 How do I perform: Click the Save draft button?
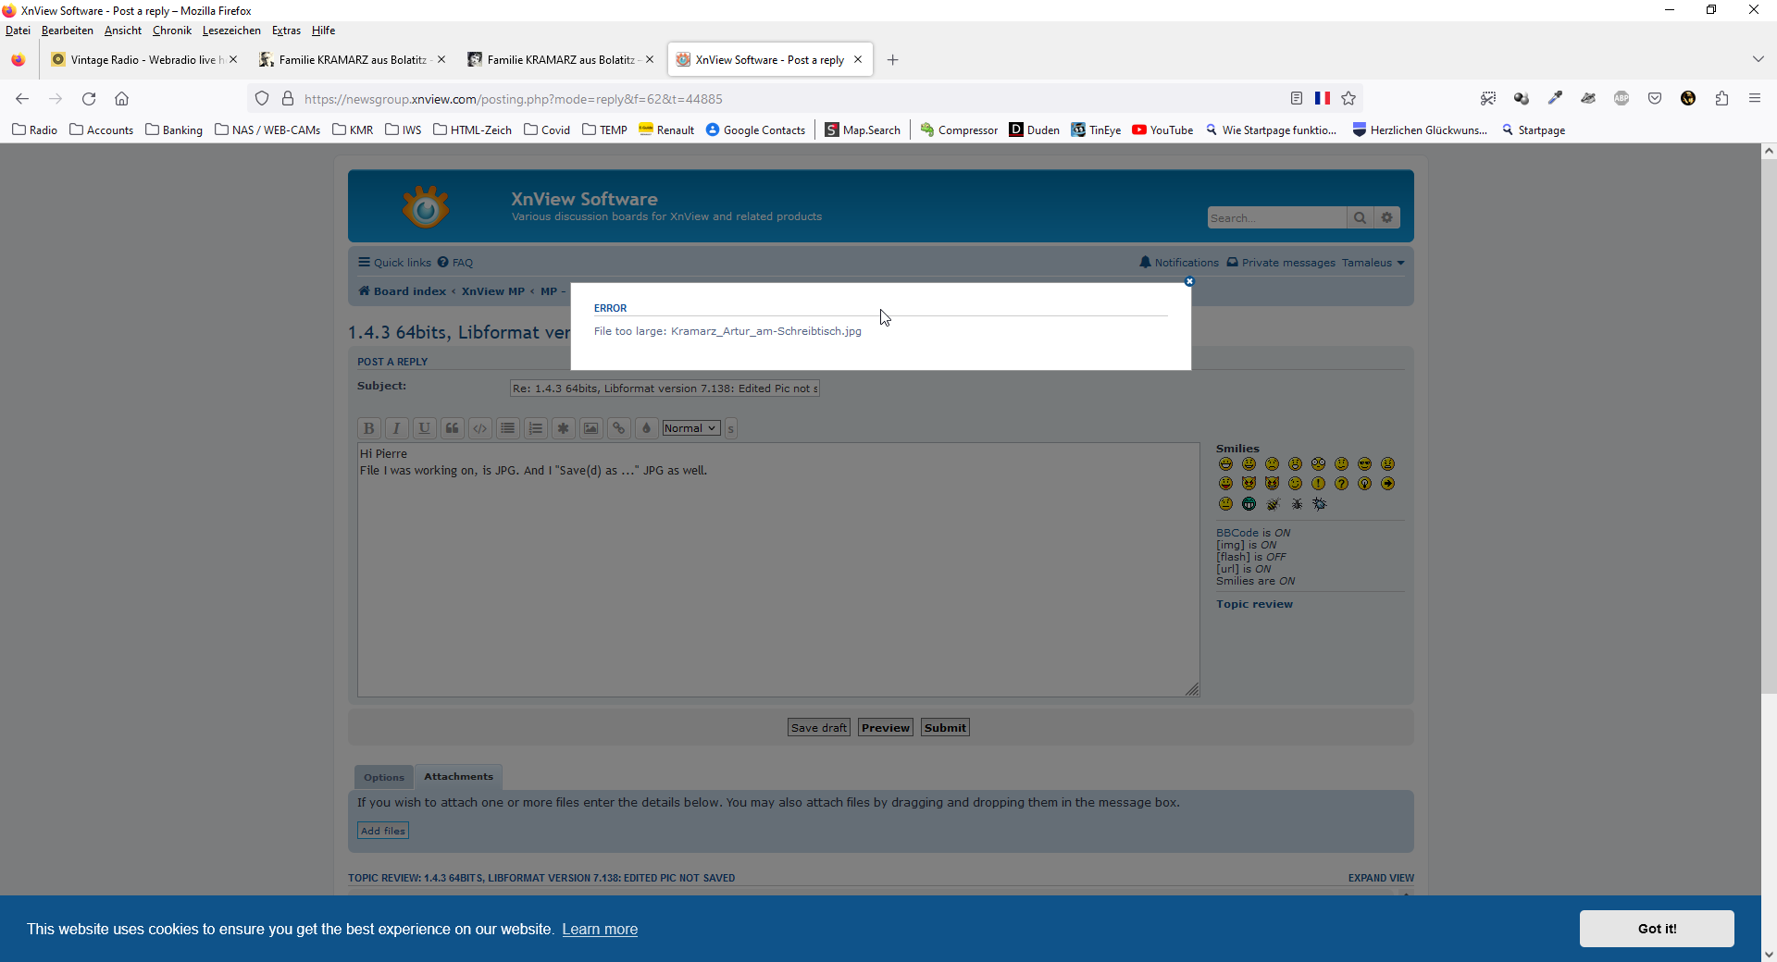(x=819, y=728)
